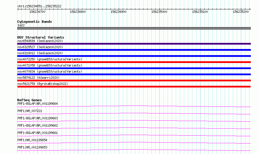Select variant label nsv5421759 (ByrskaBishop2022)
This screenshot has width=259, height=154.
coord(43,84)
